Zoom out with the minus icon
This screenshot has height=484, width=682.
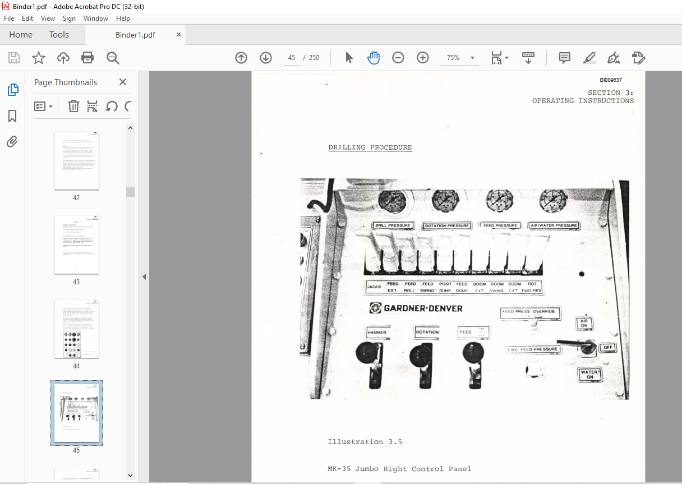pos(398,58)
